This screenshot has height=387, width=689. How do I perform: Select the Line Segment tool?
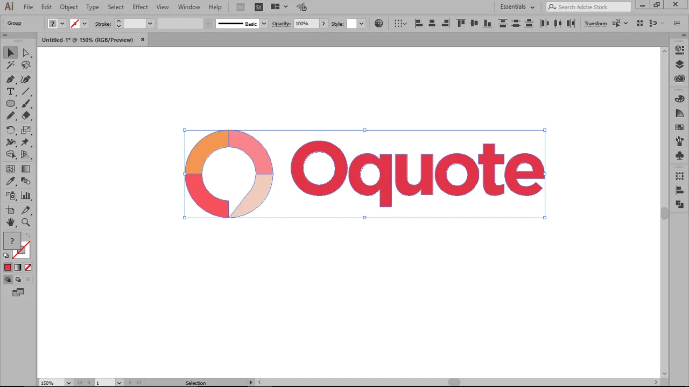click(x=26, y=91)
